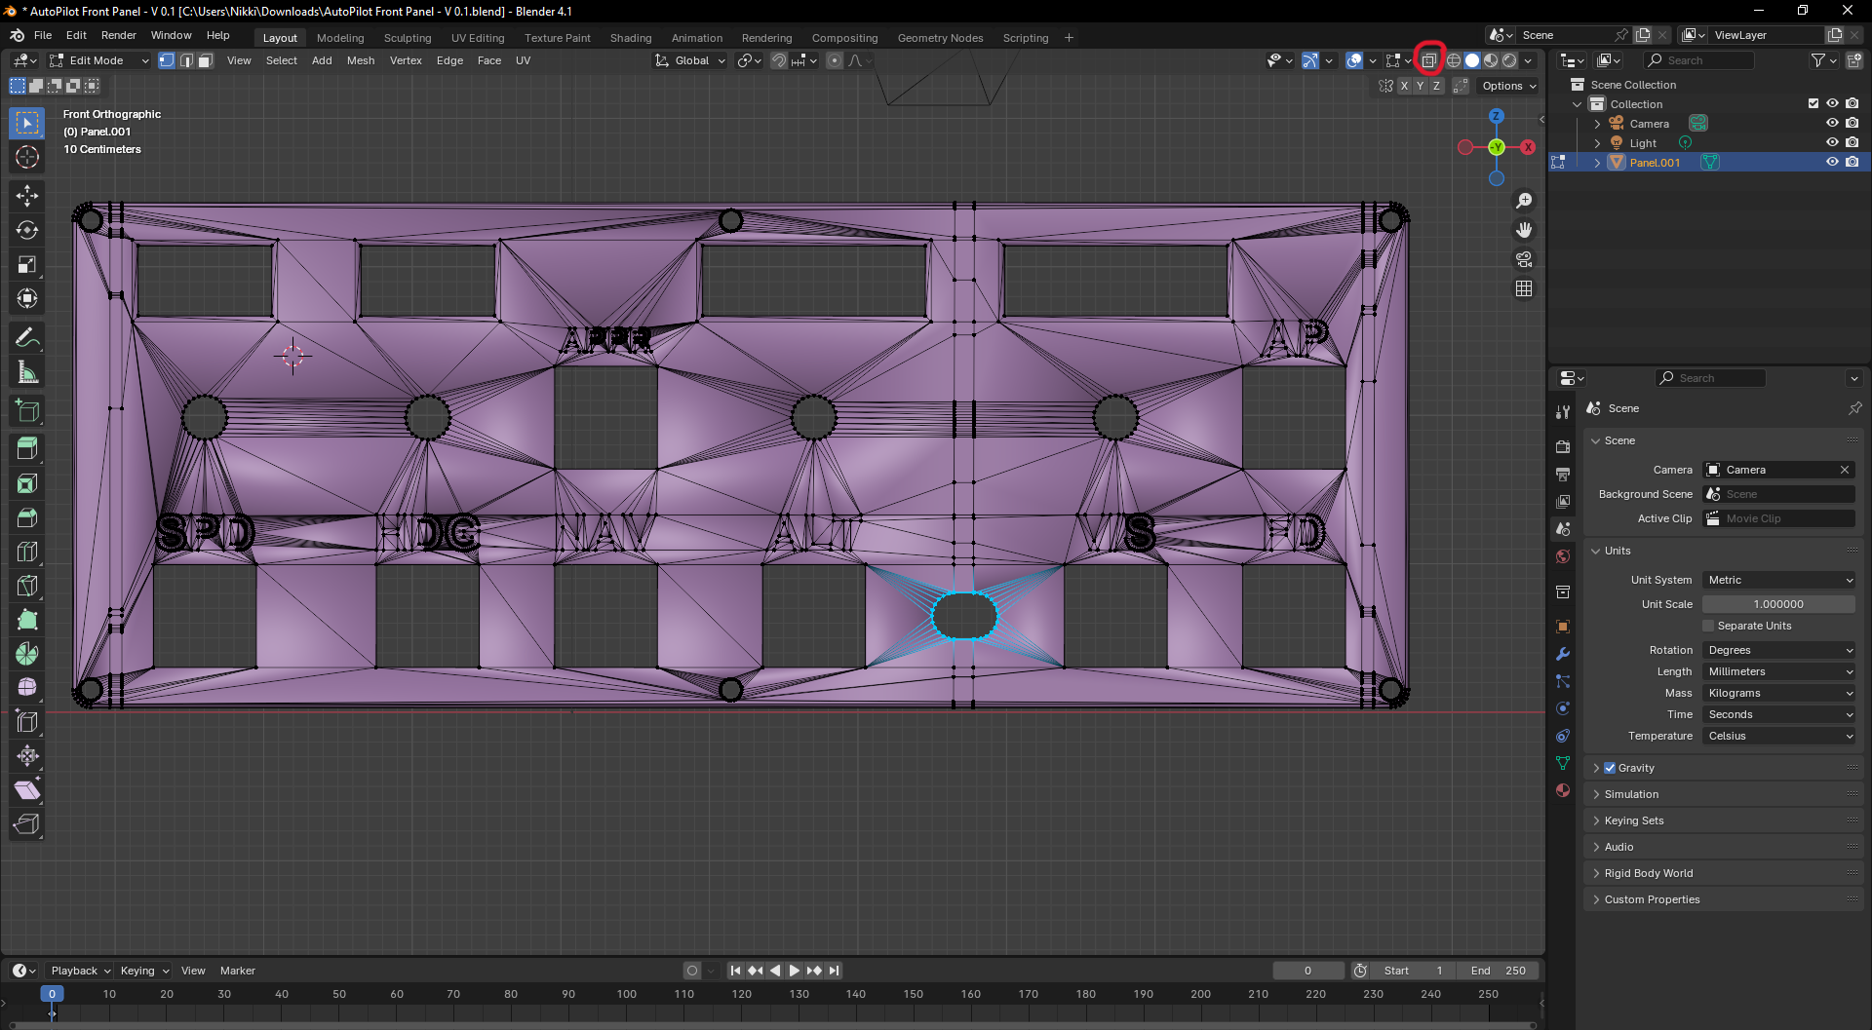This screenshot has height=1030, width=1872.
Task: Toggle X axis mirror button
Action: (x=1404, y=86)
